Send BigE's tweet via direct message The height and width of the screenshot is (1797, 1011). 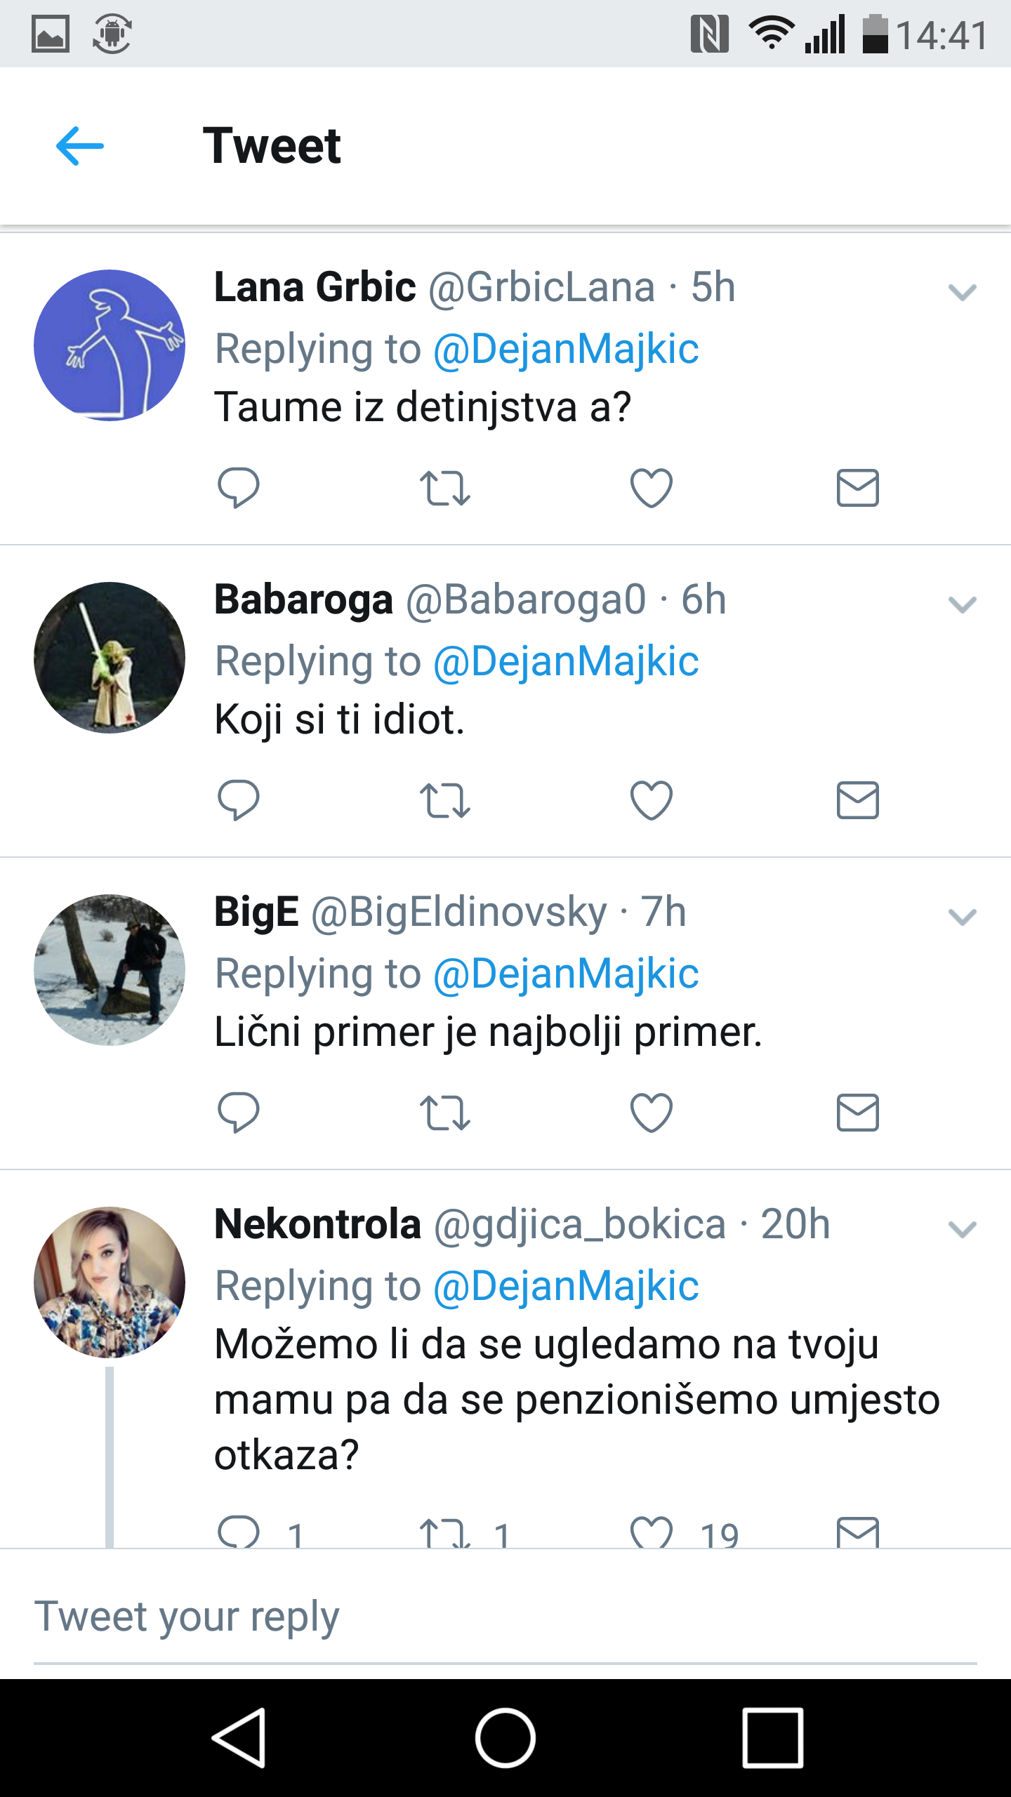pos(857,1113)
